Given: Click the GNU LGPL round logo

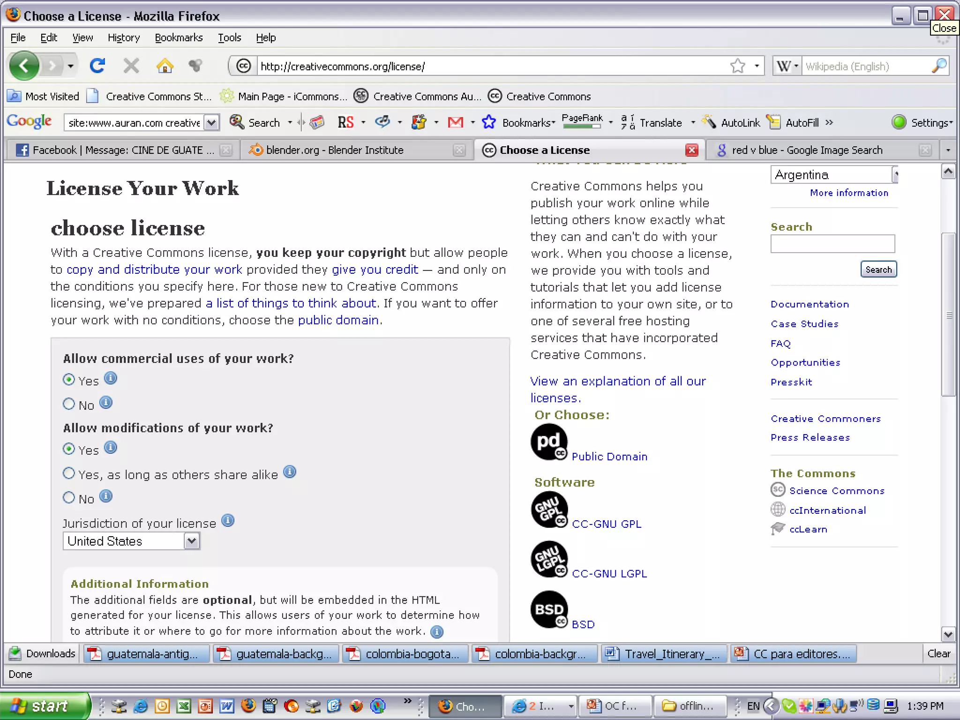Looking at the screenshot, I should point(549,559).
